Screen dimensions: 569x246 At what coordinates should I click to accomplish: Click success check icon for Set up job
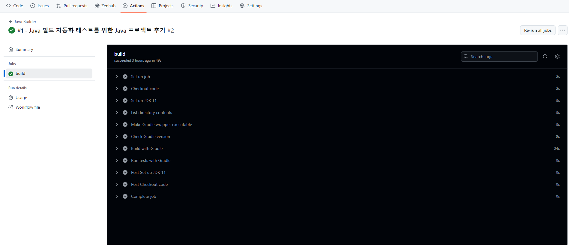125,77
